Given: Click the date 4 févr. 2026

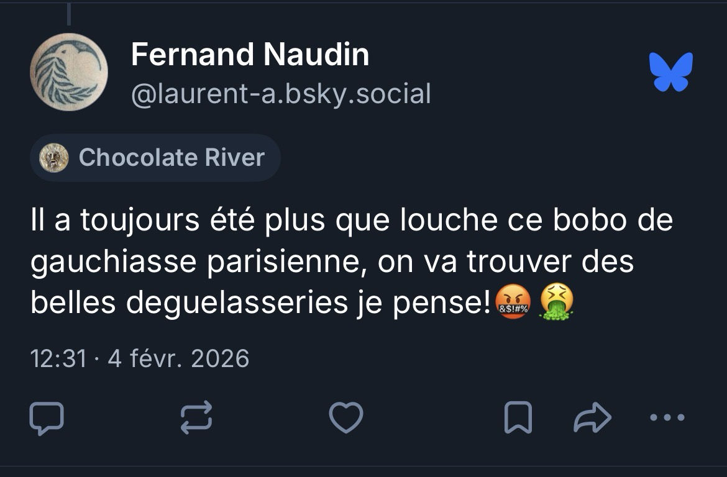Looking at the screenshot, I should (178, 359).
